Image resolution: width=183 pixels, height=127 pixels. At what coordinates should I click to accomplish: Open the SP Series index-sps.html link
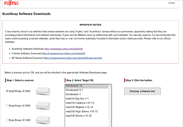(x=73, y=58)
